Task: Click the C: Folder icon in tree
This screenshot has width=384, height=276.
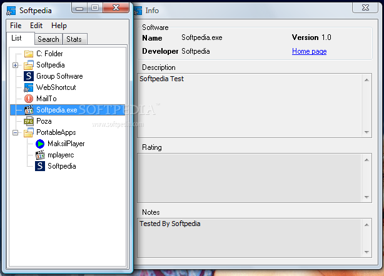Action: pyautogui.click(x=29, y=54)
